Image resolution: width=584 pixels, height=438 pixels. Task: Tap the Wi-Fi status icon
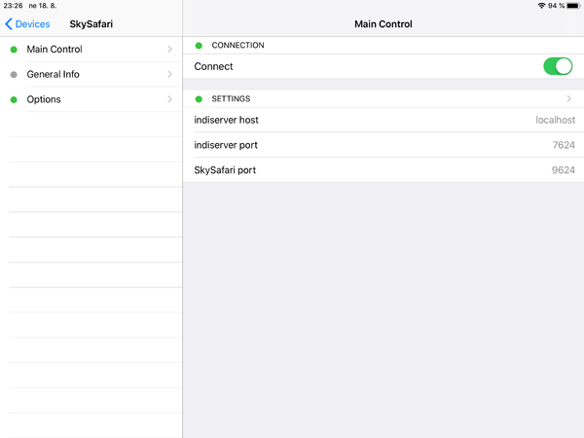541,6
